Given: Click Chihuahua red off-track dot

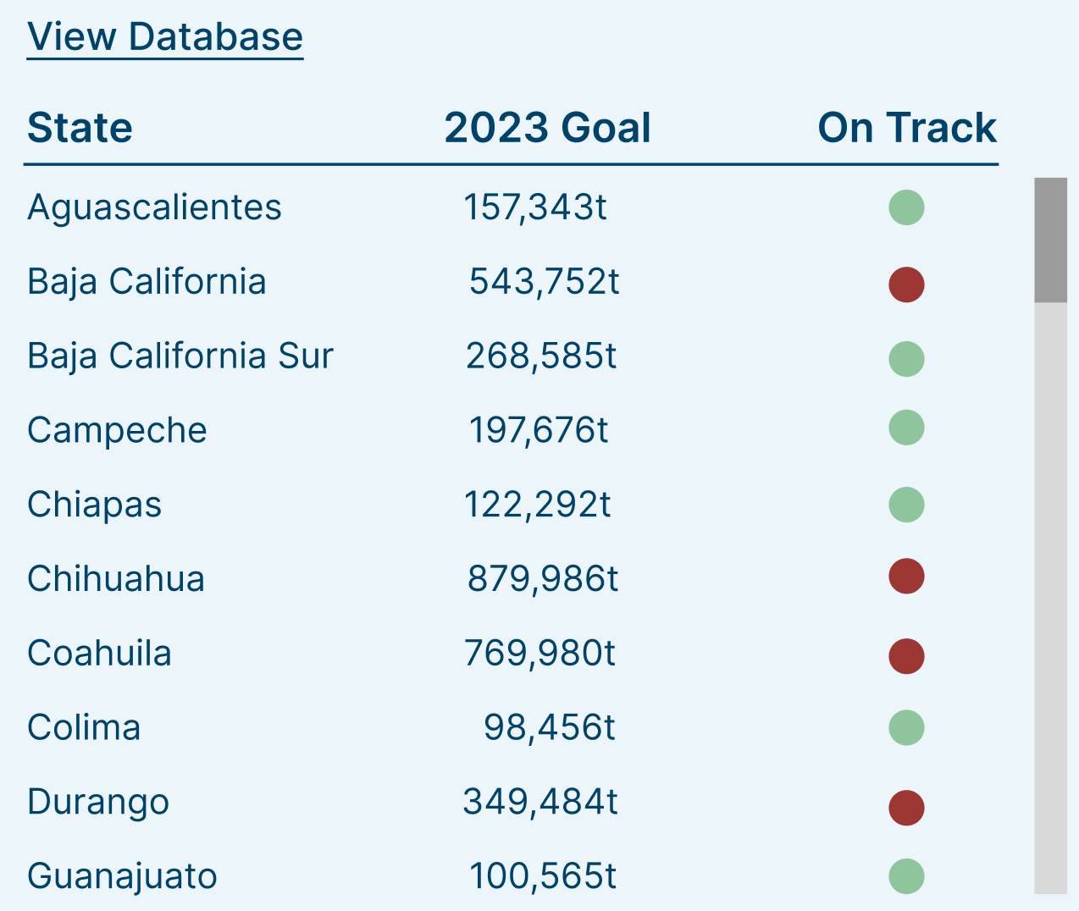Looking at the screenshot, I should tap(906, 577).
